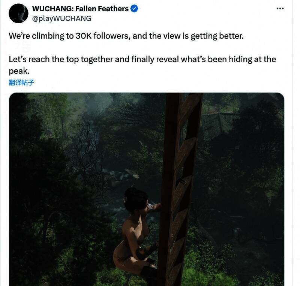
Task: Click the blue verified badge
Action: 134,9
